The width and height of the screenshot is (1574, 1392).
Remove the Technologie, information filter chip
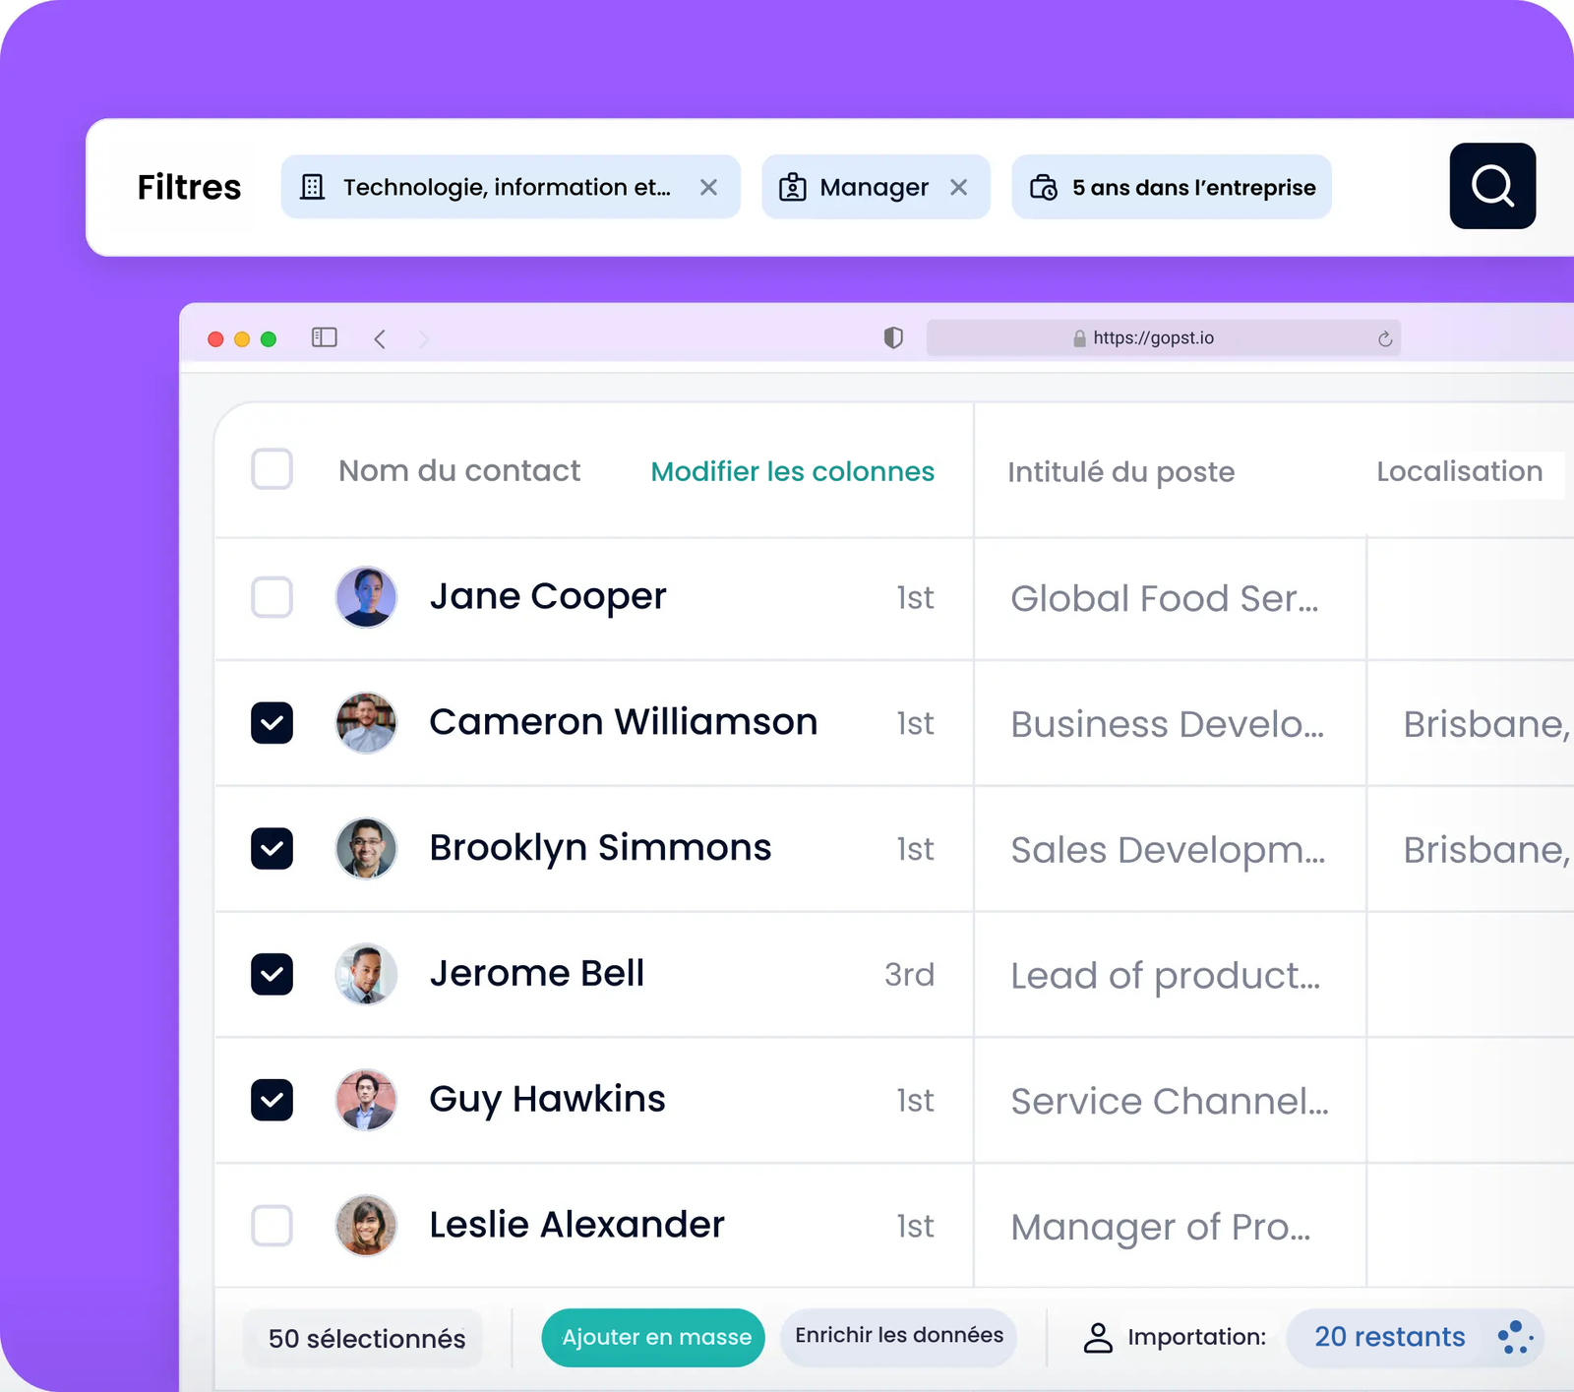[708, 187]
